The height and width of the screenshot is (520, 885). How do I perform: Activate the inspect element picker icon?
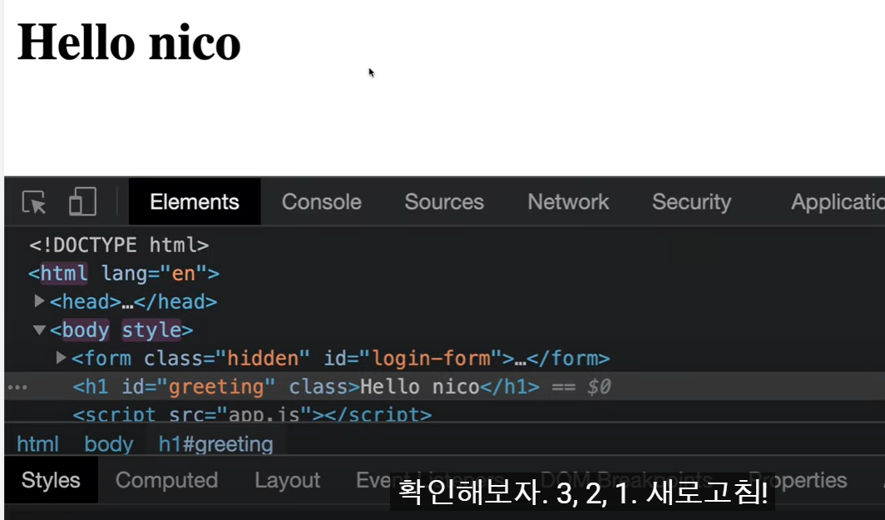(x=34, y=201)
